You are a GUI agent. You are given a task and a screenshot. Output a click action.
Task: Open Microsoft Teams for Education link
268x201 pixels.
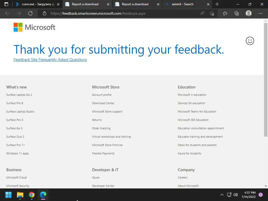(197, 111)
